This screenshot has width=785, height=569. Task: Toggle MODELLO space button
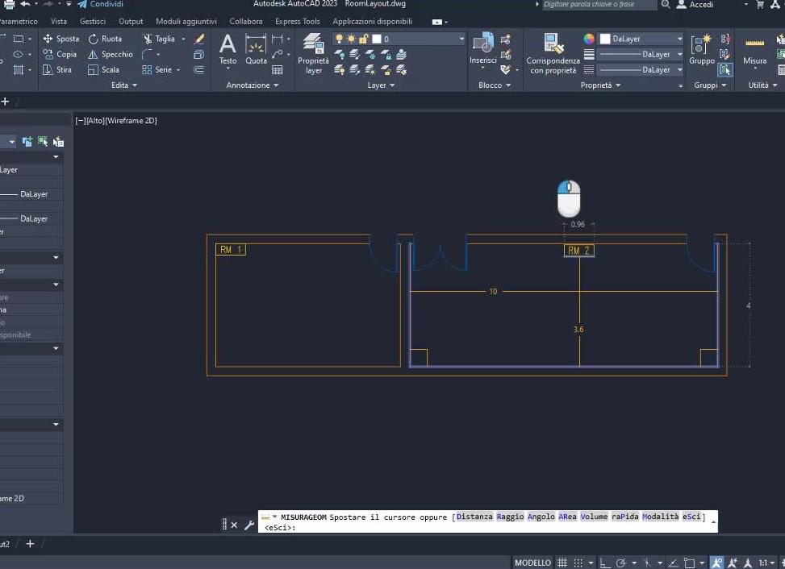532,563
